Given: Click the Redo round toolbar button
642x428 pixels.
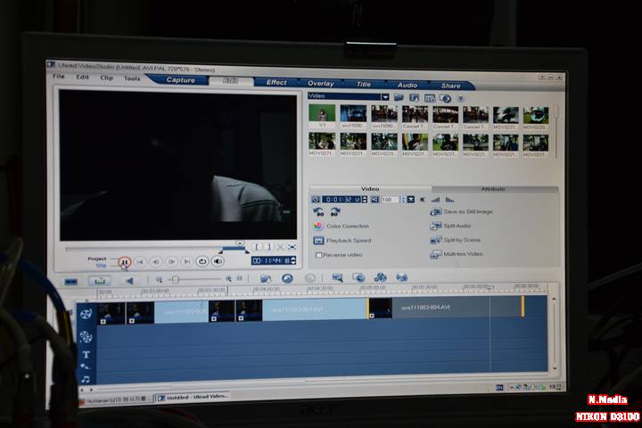Looking at the screenshot, I should [x=310, y=278].
